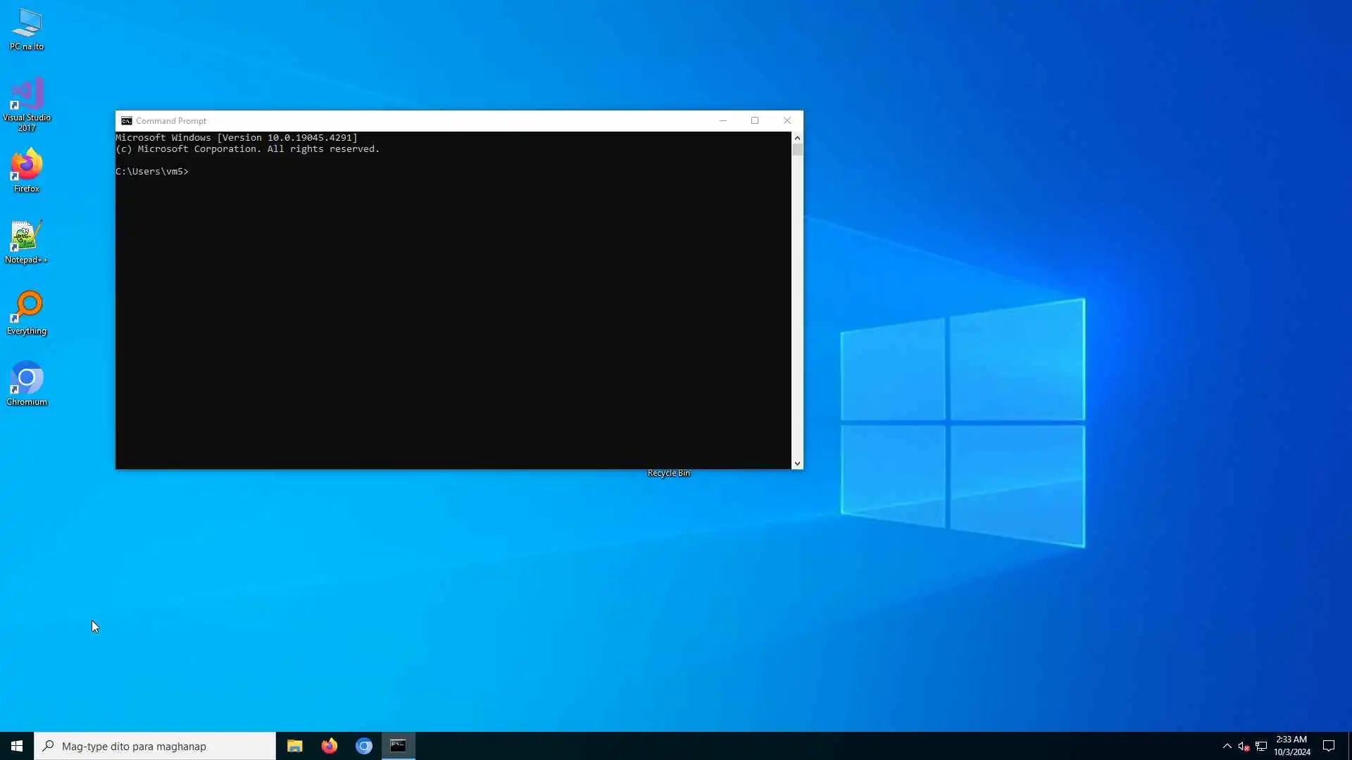Select the Visual Studio 2017 desktop shortcut
Viewport: 1352px width, 760px height.
pos(27,103)
